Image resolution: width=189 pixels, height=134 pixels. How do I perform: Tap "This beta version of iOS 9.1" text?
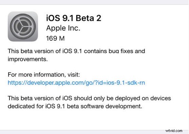point(45,51)
